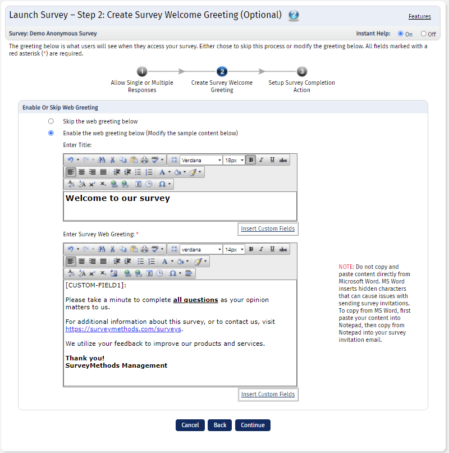This screenshot has height=453, width=449.
Task: Open the Features link
Action: point(419,16)
